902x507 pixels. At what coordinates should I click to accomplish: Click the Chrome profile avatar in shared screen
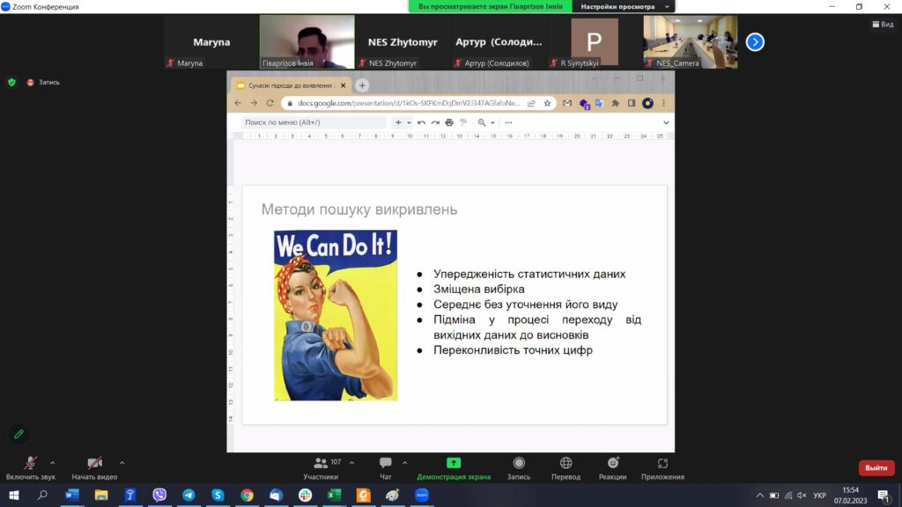pos(647,104)
